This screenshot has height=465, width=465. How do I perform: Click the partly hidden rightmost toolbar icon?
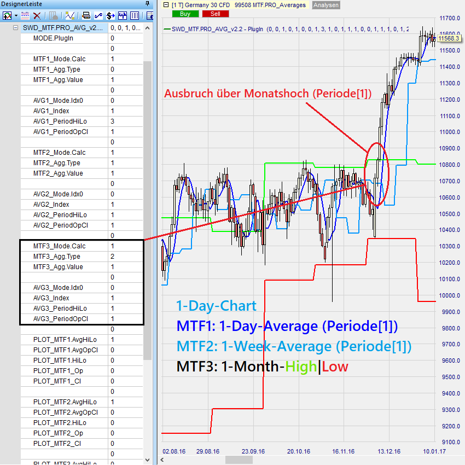pyautogui.click(x=150, y=15)
